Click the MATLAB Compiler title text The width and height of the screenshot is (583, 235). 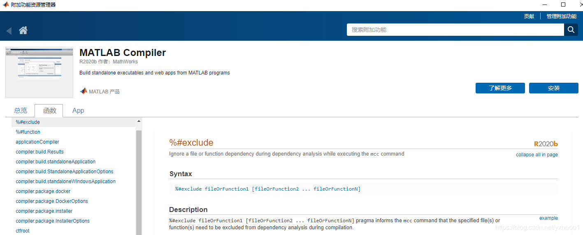click(x=123, y=53)
